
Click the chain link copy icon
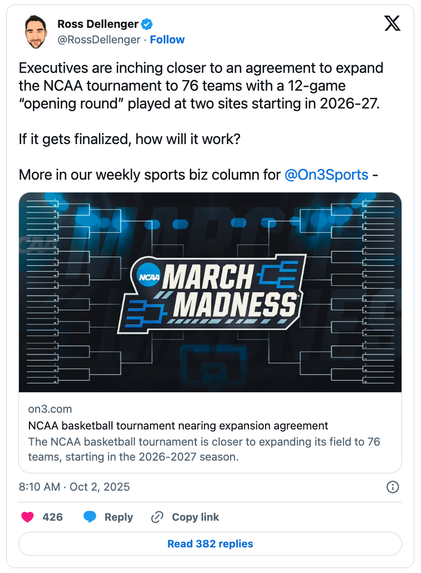tap(157, 517)
